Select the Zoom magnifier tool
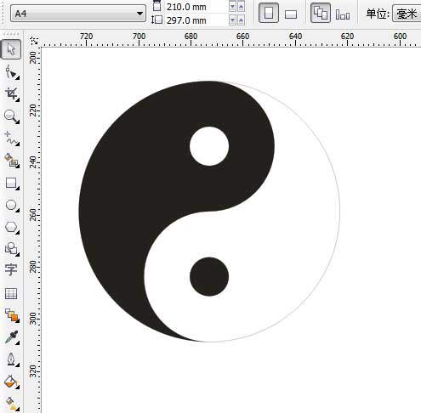The width and height of the screenshot is (421, 413). click(11, 116)
